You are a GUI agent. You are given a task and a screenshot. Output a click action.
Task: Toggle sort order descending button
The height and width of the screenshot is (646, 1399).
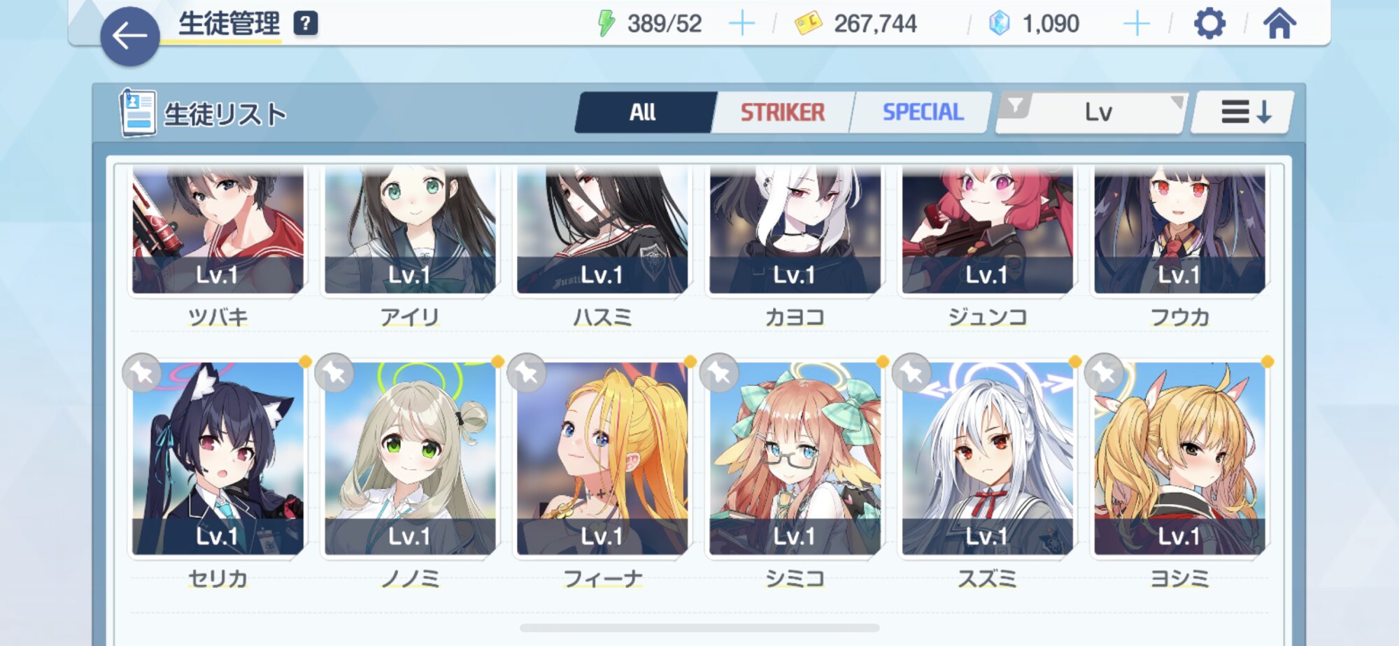click(1243, 112)
